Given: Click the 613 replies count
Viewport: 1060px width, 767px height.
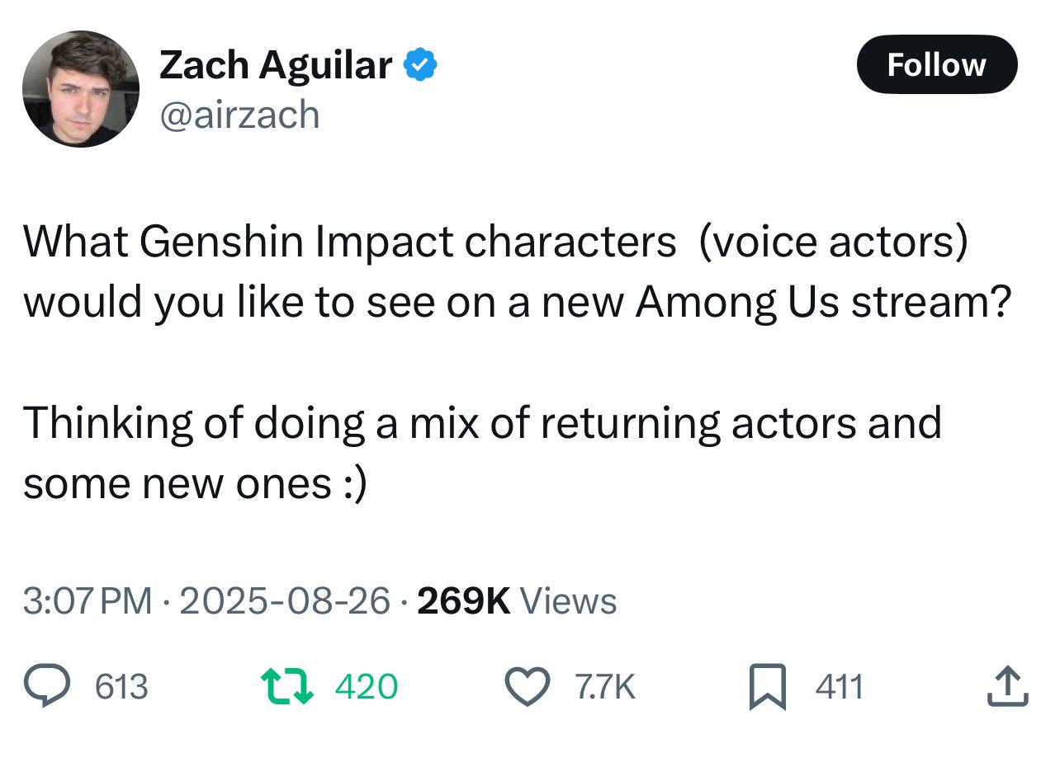Looking at the screenshot, I should coord(122,687).
